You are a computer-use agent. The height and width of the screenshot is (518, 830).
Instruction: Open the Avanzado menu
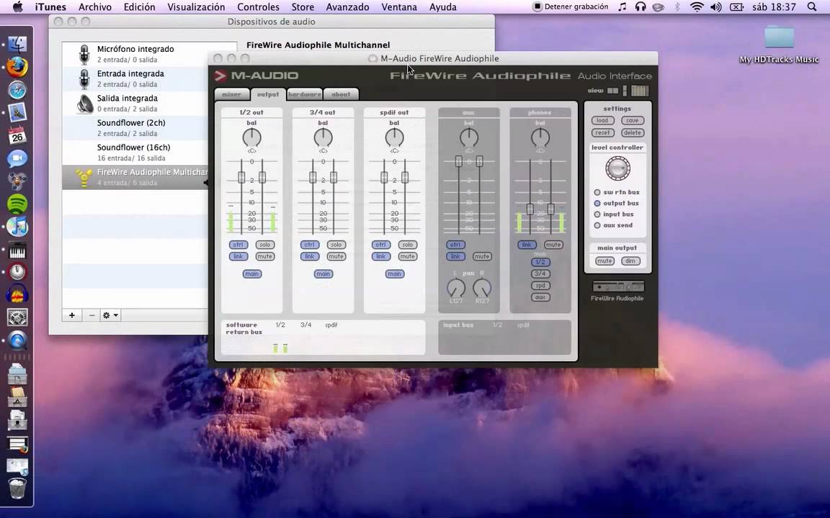[347, 7]
